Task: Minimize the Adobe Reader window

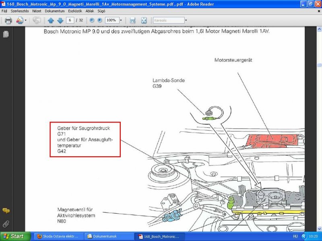Action: click(x=303, y=4)
